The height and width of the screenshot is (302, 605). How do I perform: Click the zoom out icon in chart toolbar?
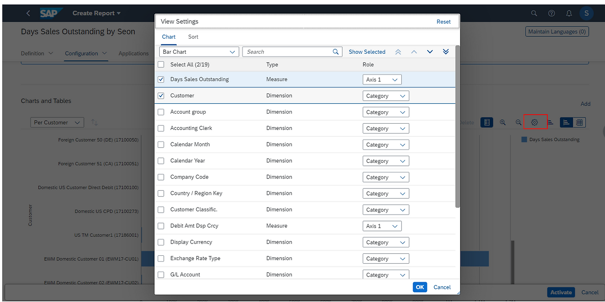click(519, 122)
